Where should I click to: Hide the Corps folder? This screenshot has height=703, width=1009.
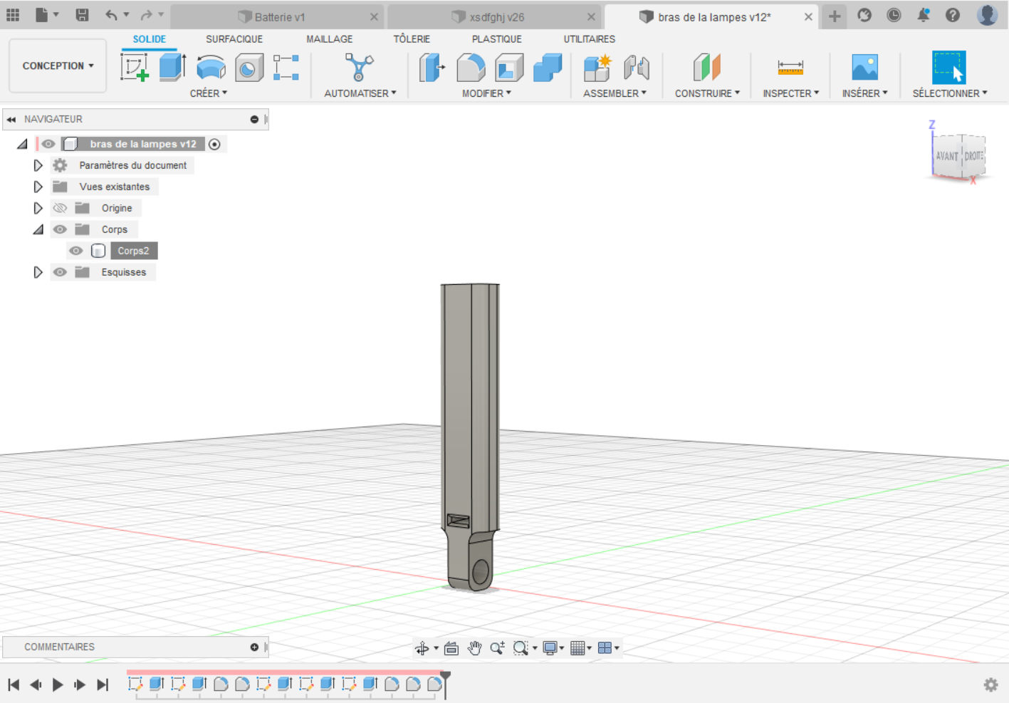(x=60, y=229)
